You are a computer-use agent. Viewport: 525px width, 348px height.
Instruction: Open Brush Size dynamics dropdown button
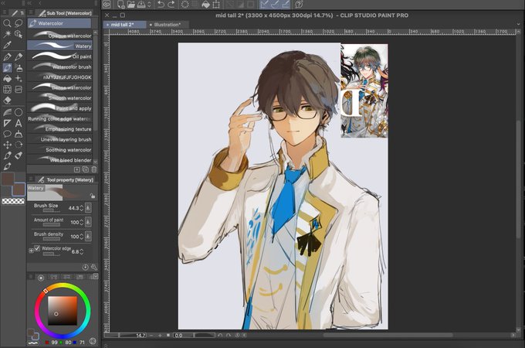coord(88,208)
